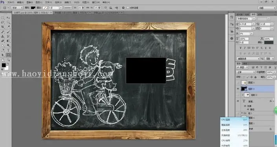Switch to the second document tab
Image resolution: width=277 pixels, height=147 pixels.
click(72, 13)
